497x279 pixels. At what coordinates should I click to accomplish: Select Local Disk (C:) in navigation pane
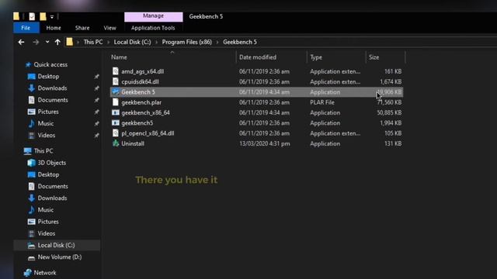pos(57,245)
